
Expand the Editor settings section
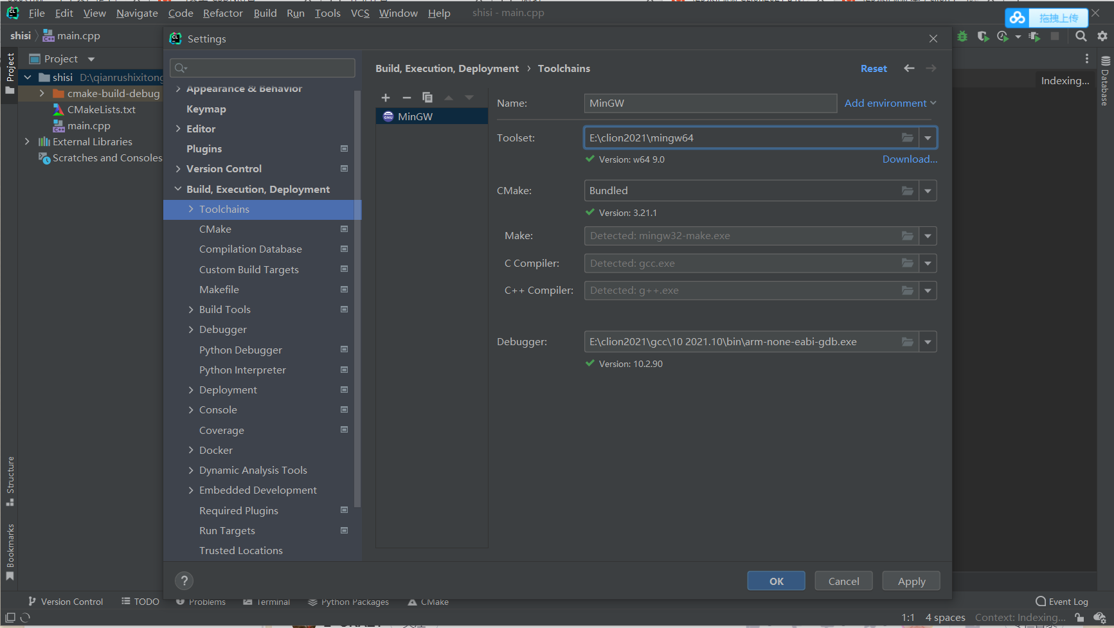click(178, 129)
